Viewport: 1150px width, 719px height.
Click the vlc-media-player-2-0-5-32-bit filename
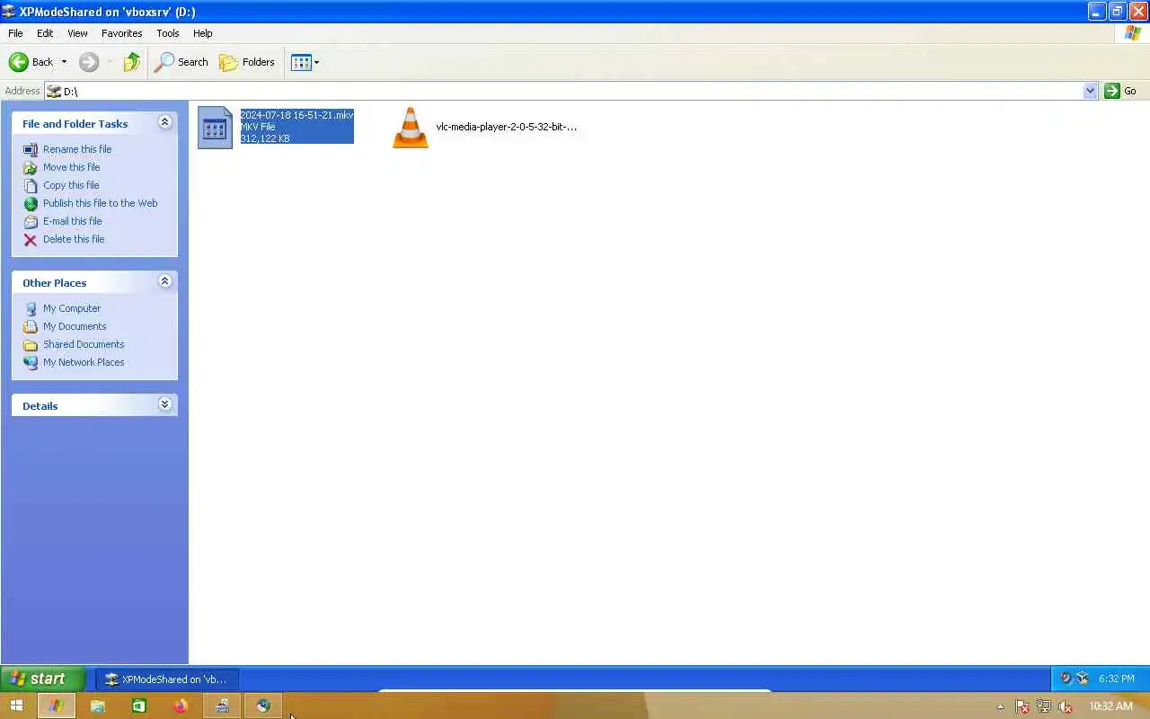(507, 127)
